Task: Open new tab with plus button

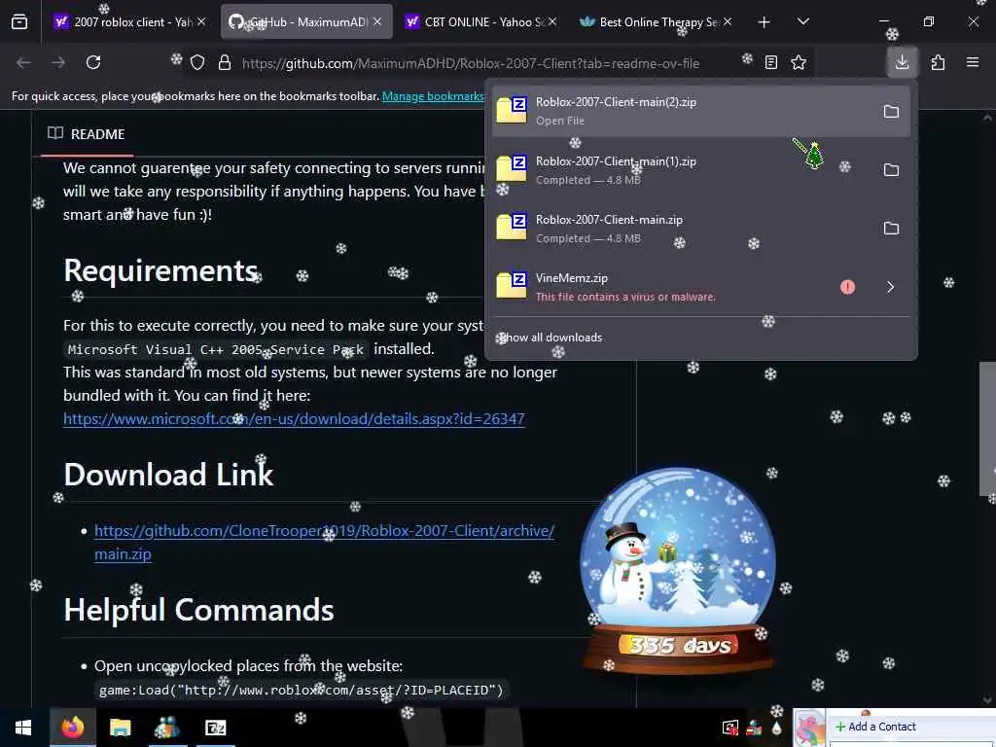Action: click(765, 22)
